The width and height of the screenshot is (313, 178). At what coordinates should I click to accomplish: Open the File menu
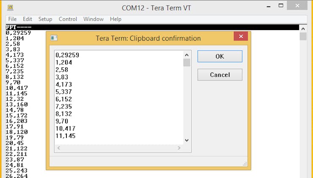pyautogui.click(x=12, y=19)
